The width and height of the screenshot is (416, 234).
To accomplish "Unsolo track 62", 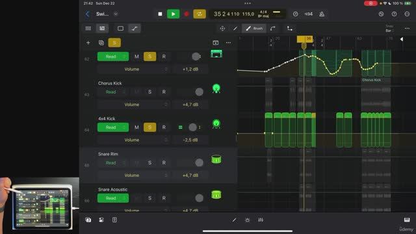I will coord(150,57).
